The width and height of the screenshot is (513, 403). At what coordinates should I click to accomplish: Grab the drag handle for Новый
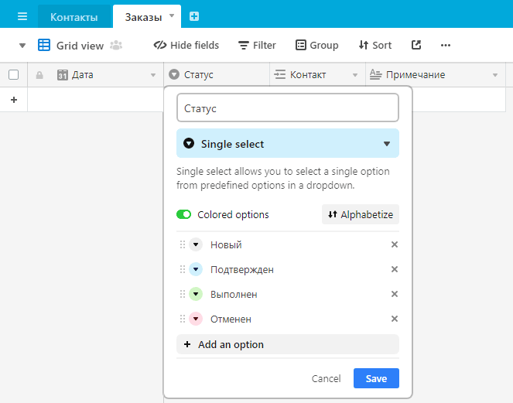tap(183, 244)
